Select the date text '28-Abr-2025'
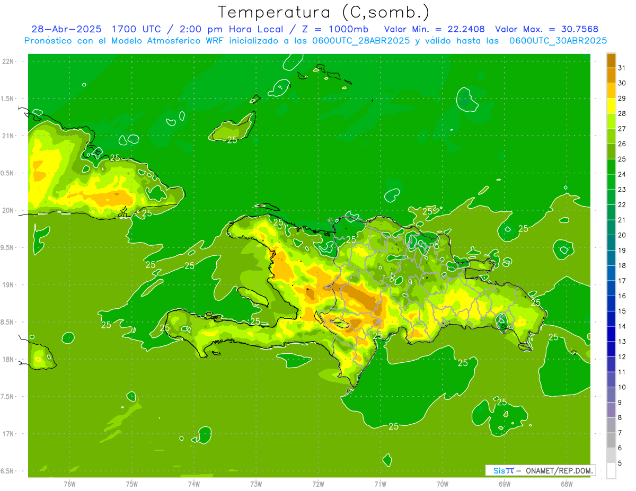The width and height of the screenshot is (636, 491). 67,29
